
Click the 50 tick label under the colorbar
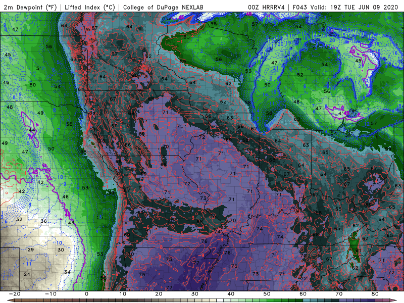[x=267, y=294]
